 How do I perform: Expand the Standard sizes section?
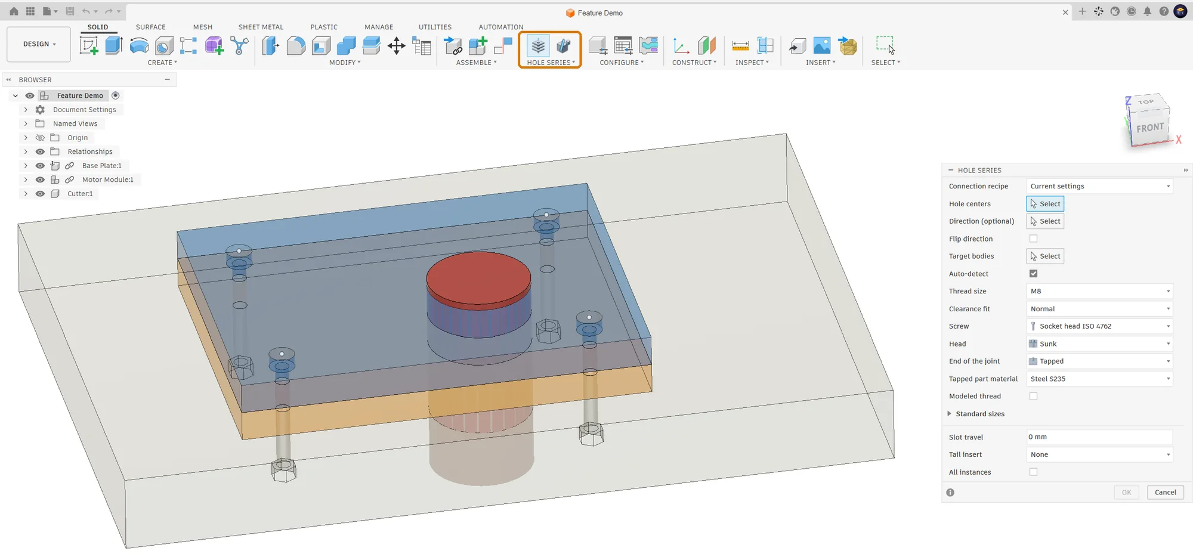(949, 414)
